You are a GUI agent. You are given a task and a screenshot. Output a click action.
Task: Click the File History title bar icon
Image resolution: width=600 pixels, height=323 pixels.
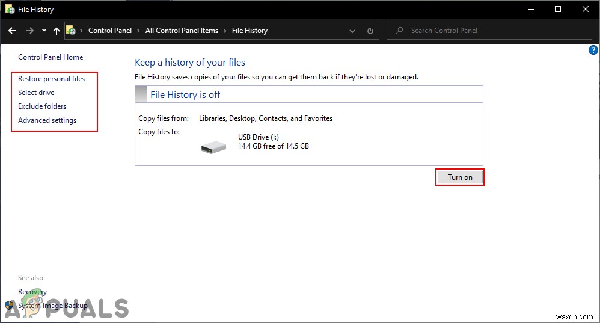click(x=10, y=10)
